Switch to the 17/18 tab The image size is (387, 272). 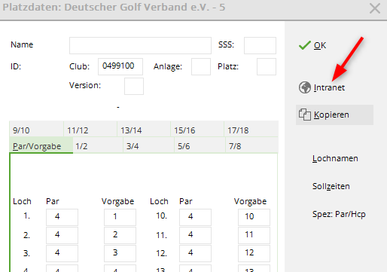tap(251, 130)
